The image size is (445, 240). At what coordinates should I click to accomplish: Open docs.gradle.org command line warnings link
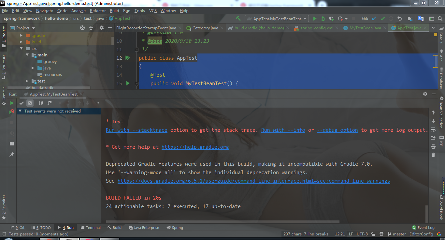(x=254, y=181)
